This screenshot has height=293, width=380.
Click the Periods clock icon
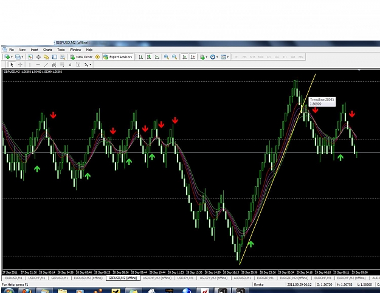pyautogui.click(x=213, y=57)
